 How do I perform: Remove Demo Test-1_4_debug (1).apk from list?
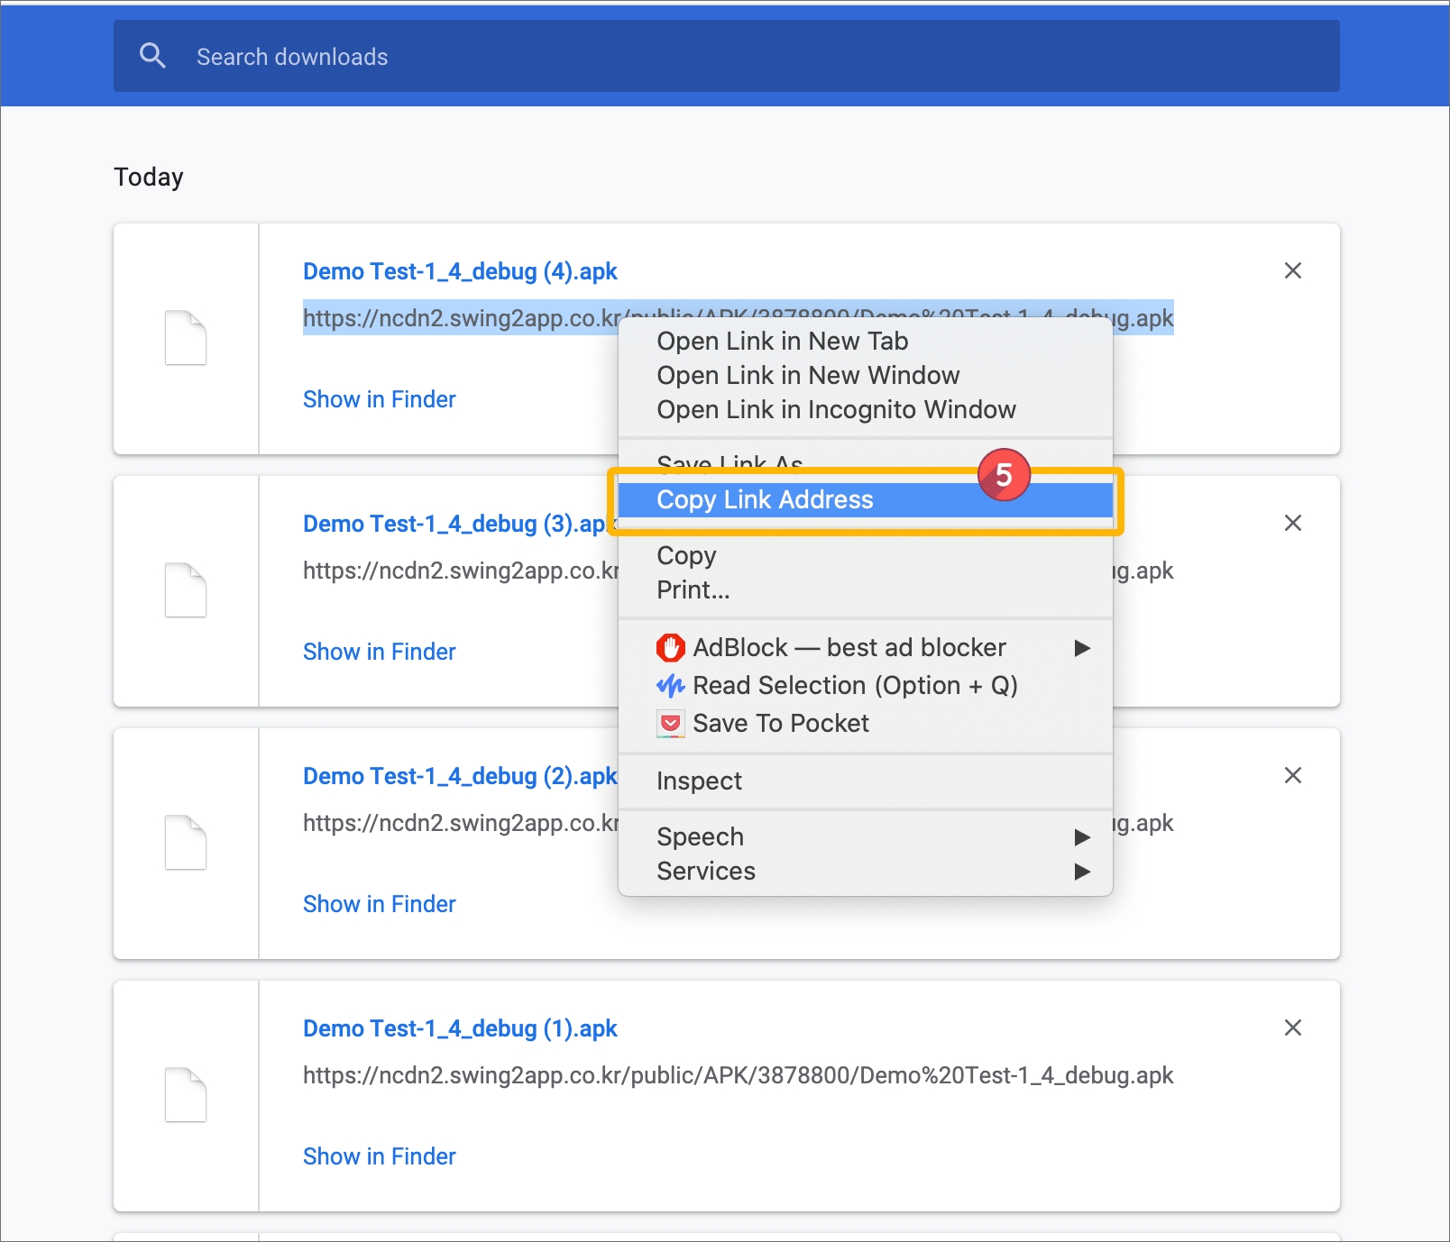click(x=1292, y=1027)
